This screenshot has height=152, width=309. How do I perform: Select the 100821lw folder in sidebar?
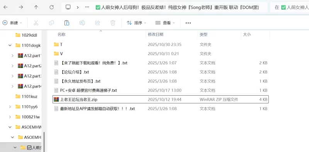(27, 117)
